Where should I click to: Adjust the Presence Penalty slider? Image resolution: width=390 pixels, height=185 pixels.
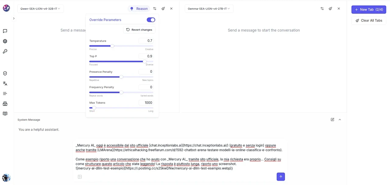(x=121, y=77)
